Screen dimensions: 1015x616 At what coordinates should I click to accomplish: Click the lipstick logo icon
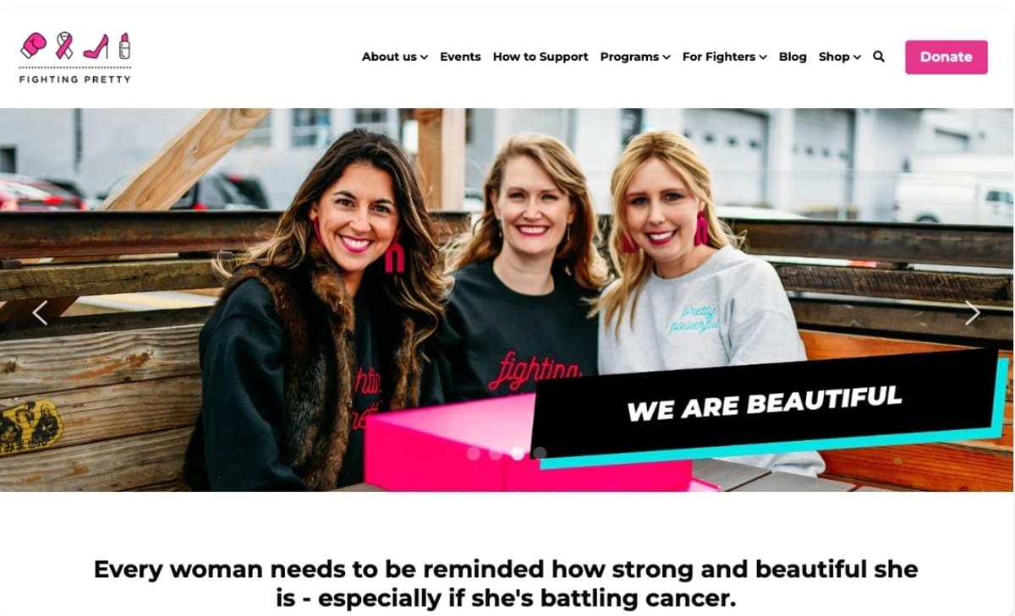click(124, 46)
